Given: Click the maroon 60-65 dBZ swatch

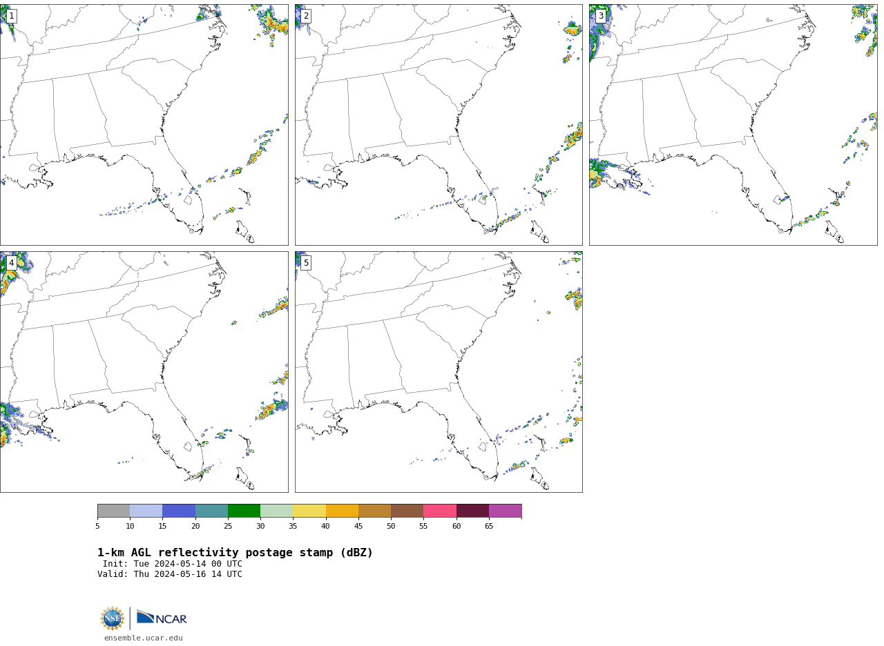Looking at the screenshot, I should [472, 511].
